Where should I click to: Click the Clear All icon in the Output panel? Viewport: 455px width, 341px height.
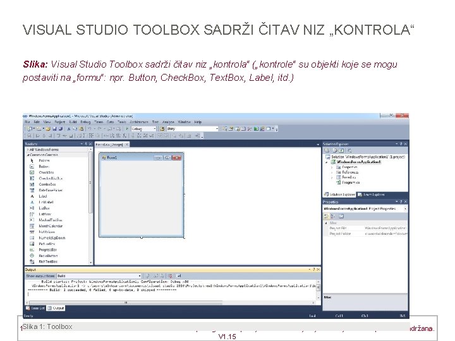[170, 276]
